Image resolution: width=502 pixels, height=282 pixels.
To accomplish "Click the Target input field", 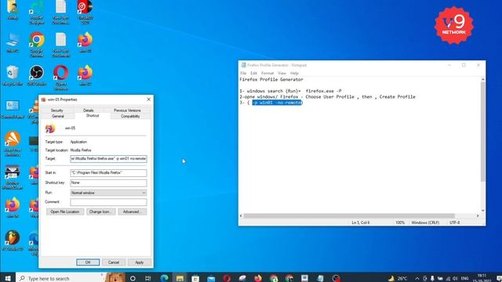I will pos(108,159).
